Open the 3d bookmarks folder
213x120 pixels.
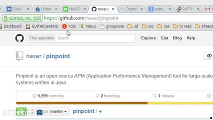[133, 26]
